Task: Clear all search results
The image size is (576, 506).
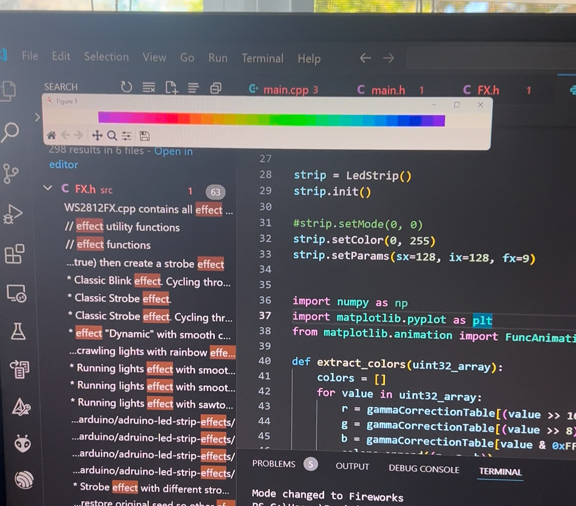Action: point(148,87)
